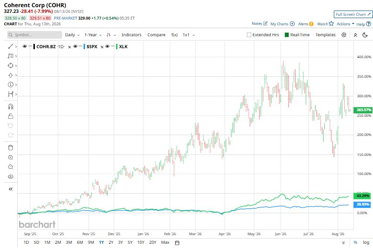Open chart settings gear icon
Image resolution: width=373 pixels, height=249 pixels.
pyautogui.click(x=344, y=35)
